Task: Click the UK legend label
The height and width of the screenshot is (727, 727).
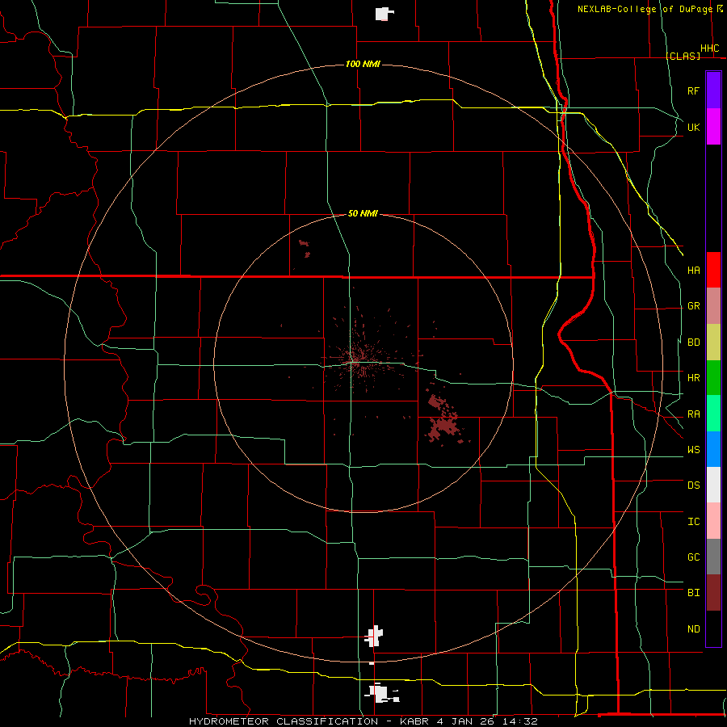Action: pyautogui.click(x=693, y=127)
